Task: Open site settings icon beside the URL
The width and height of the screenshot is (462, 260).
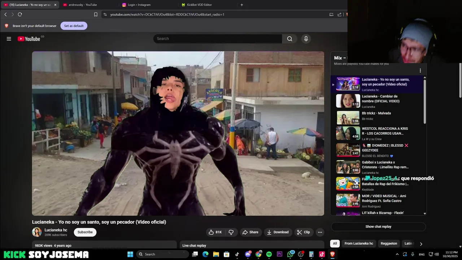Action: click(x=105, y=14)
